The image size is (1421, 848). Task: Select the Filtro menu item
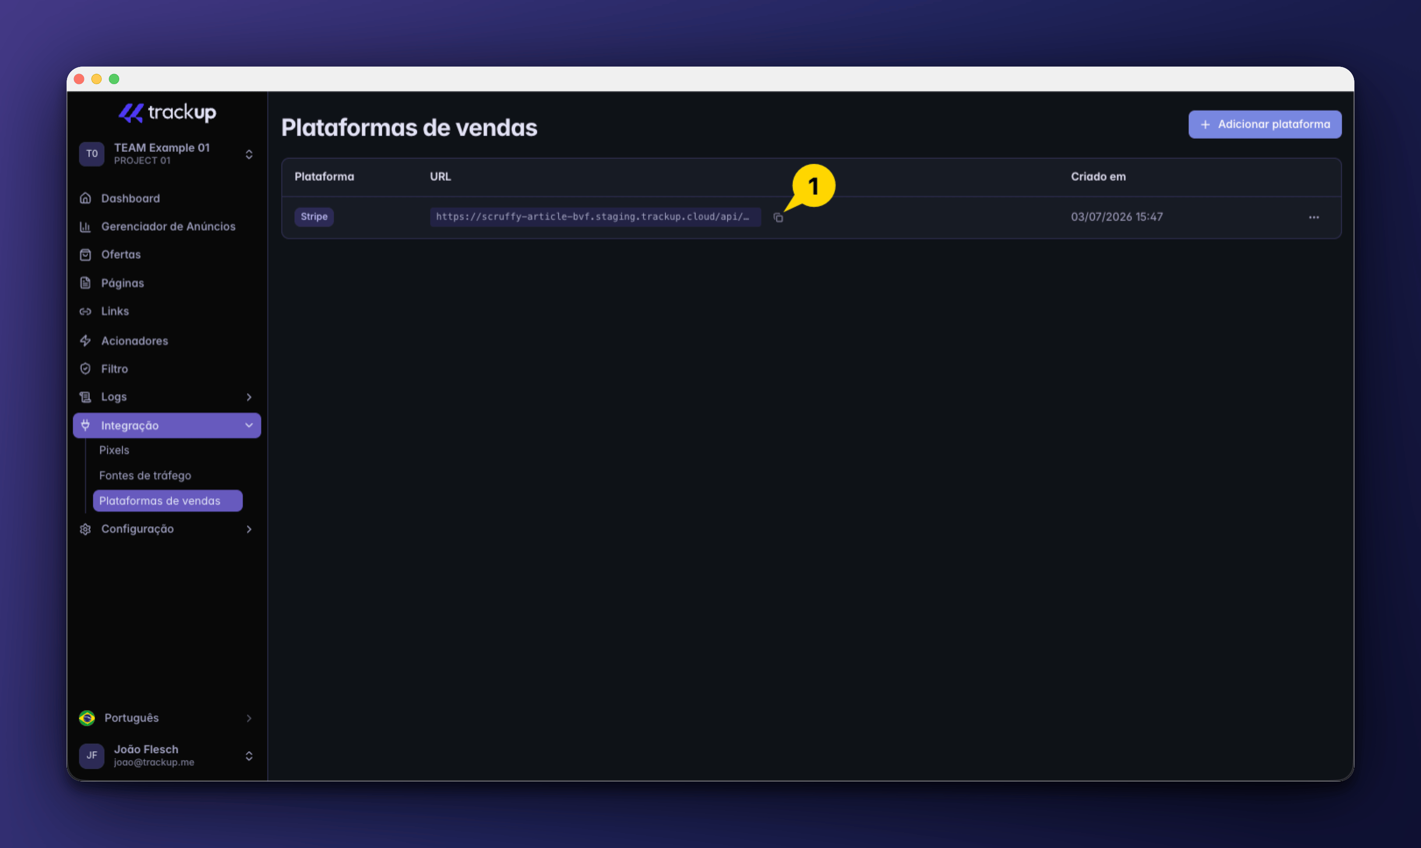(114, 369)
